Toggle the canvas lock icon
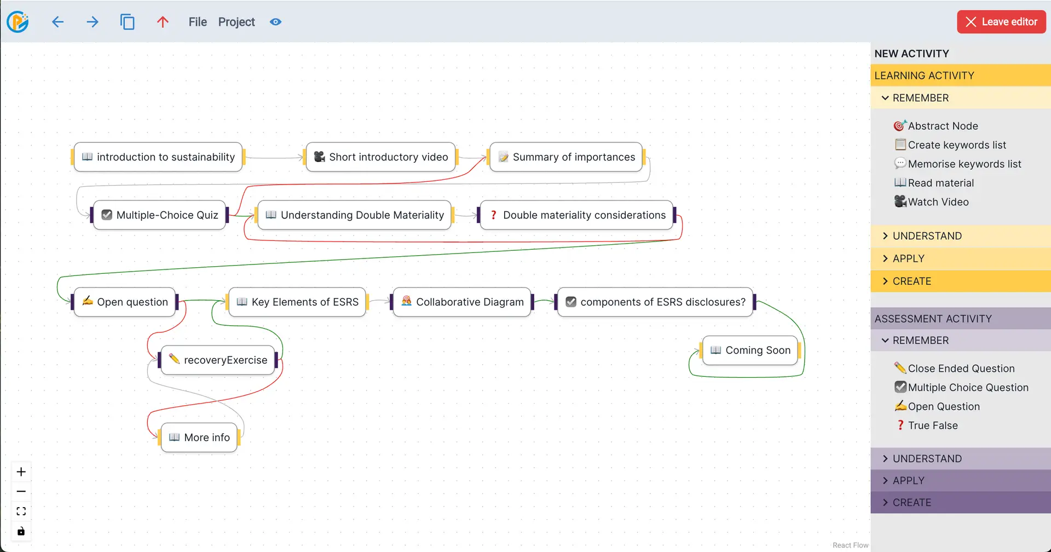 [21, 531]
